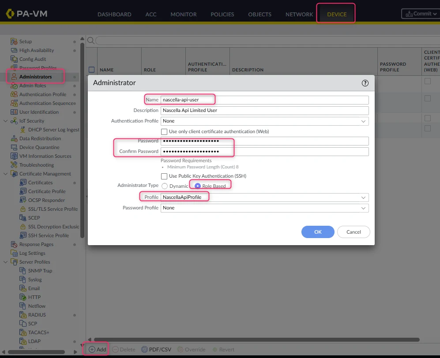The image size is (440, 358).
Task: Open SCEP icon
Action: pyautogui.click(x=23, y=218)
